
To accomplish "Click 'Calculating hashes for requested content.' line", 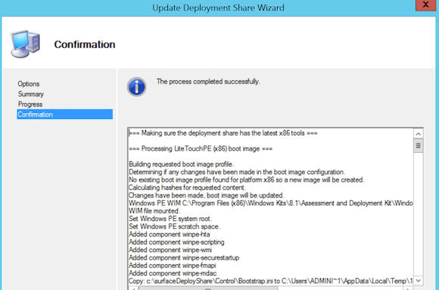I will 187,188.
